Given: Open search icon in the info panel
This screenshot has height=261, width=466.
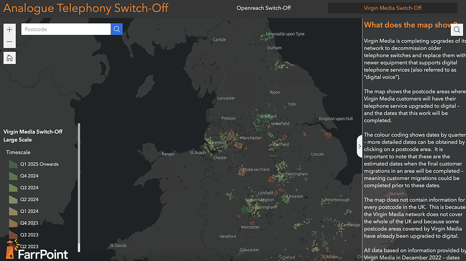Looking at the screenshot, I should pyautogui.click(x=457, y=30).
